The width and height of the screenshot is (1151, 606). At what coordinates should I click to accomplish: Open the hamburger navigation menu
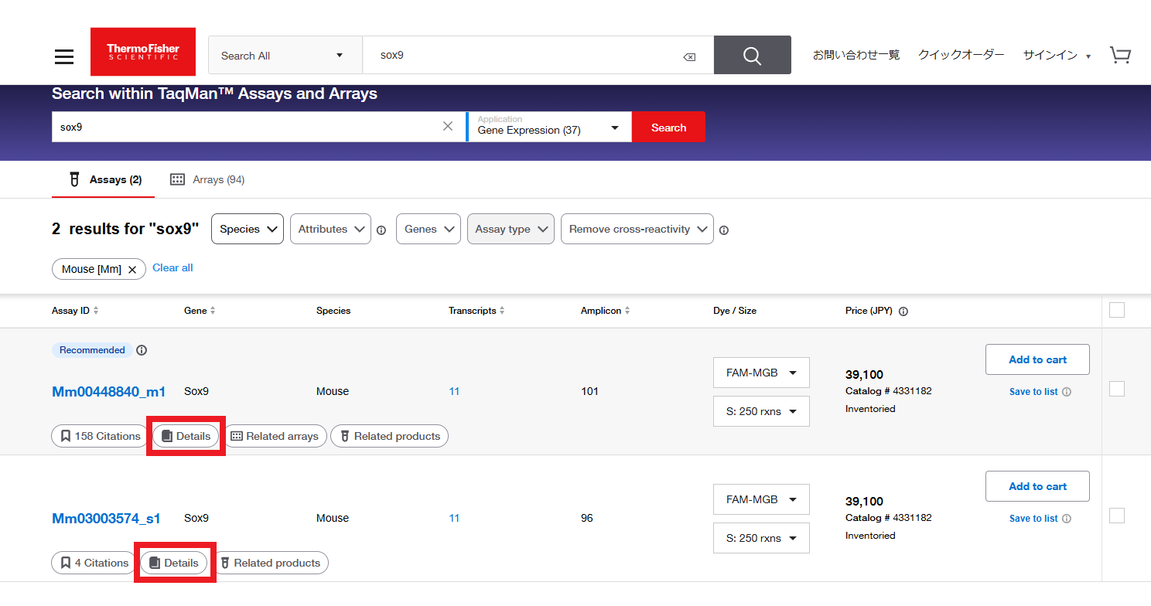click(x=64, y=56)
